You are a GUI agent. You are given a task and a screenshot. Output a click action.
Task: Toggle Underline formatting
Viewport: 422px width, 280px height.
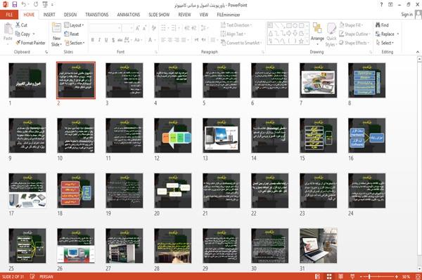[x=106, y=40]
